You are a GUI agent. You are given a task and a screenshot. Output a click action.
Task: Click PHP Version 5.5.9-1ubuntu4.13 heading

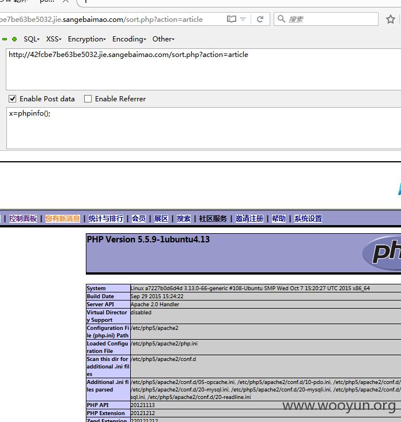click(x=148, y=239)
